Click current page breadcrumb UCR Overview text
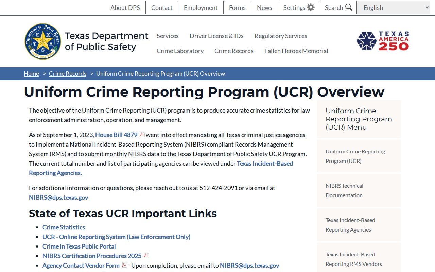 tap(160, 74)
